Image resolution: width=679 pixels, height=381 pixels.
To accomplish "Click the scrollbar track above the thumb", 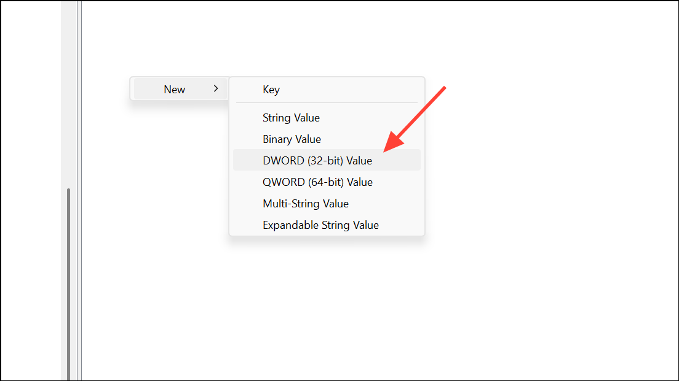I will pyautogui.click(x=69, y=92).
